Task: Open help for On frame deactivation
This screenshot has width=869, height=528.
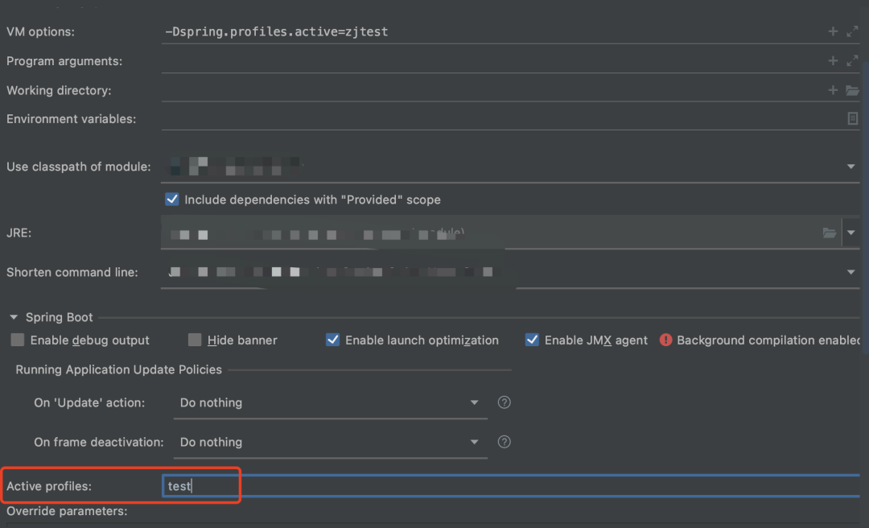Action: point(504,442)
